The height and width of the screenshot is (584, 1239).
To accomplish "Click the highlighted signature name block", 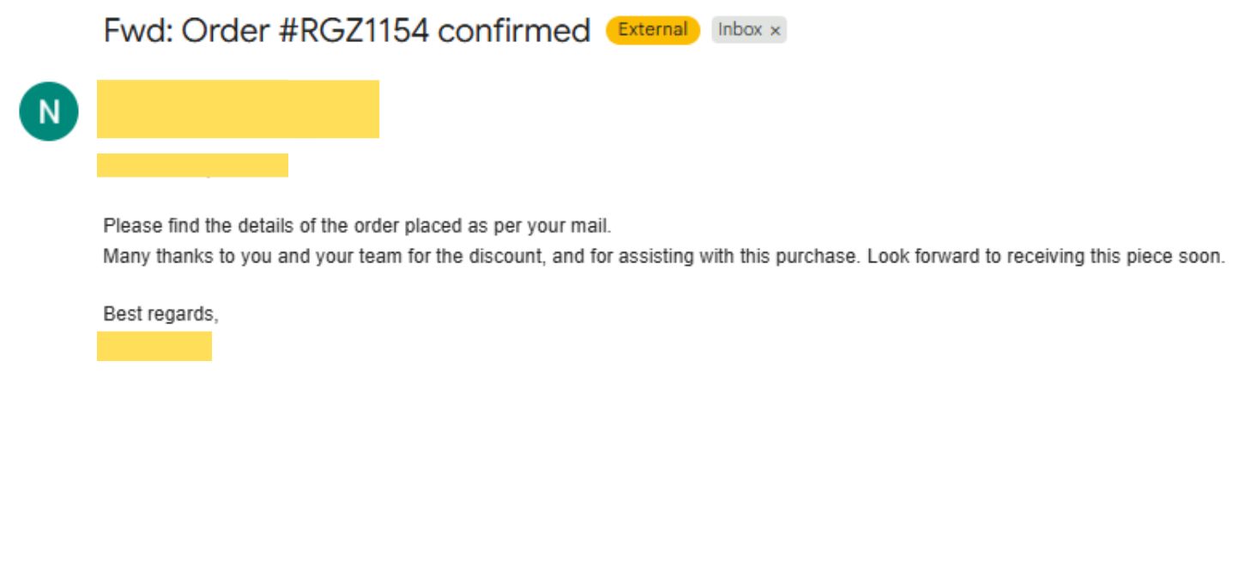I will (155, 345).
